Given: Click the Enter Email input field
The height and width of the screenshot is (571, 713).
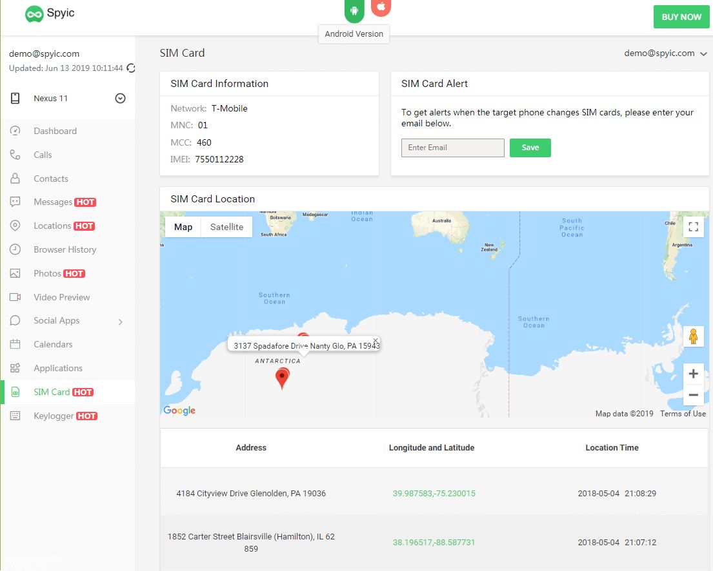Looking at the screenshot, I should coord(452,148).
